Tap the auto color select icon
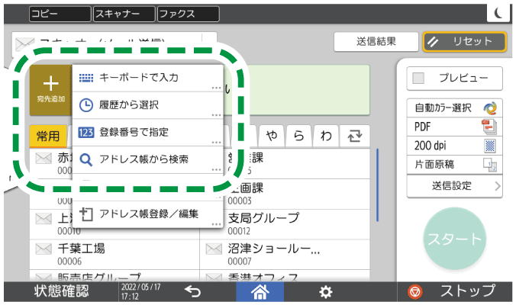 (490, 108)
